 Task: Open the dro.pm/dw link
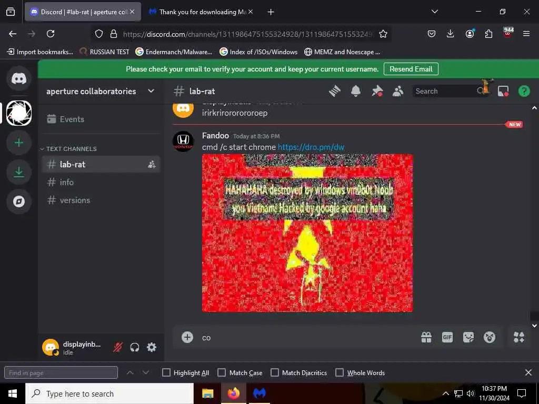311,147
